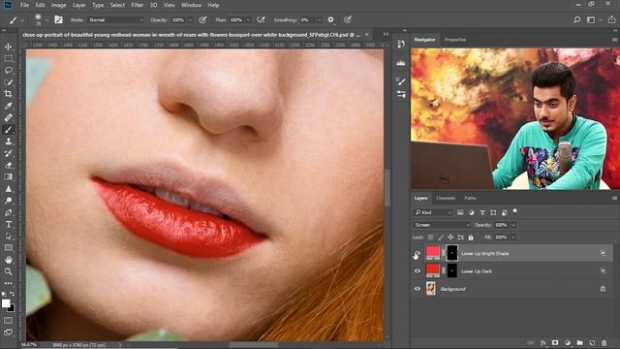Viewport: 620px width, 349px height.
Task: Select the Pen tool
Action: [9, 212]
